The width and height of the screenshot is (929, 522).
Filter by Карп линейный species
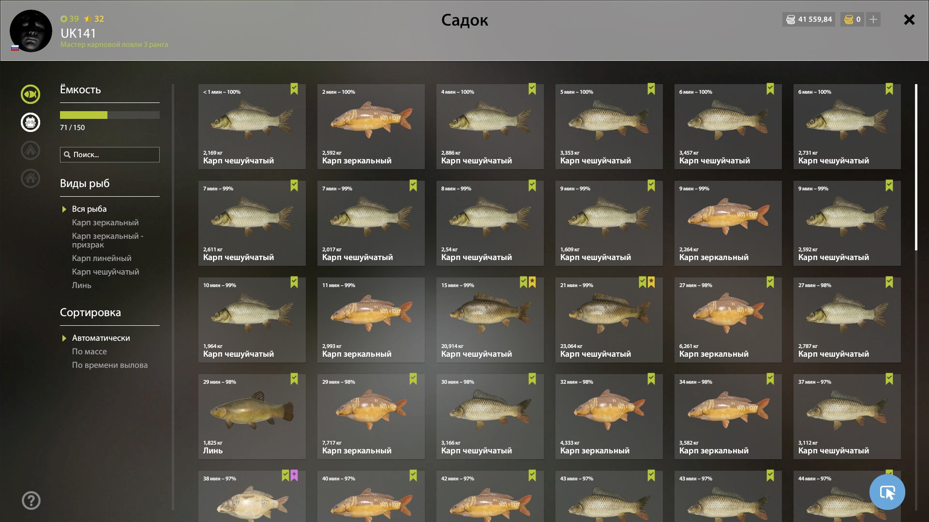[102, 258]
